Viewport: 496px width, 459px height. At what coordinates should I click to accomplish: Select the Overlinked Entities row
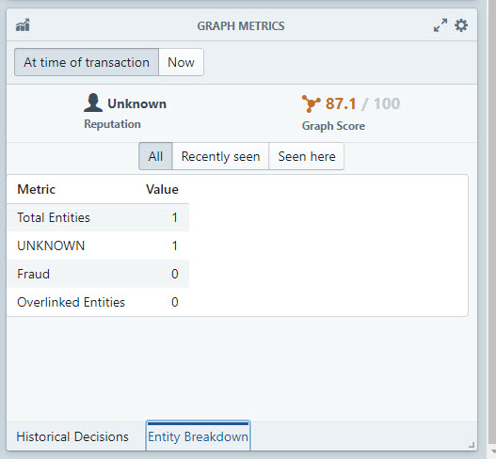[x=98, y=302]
